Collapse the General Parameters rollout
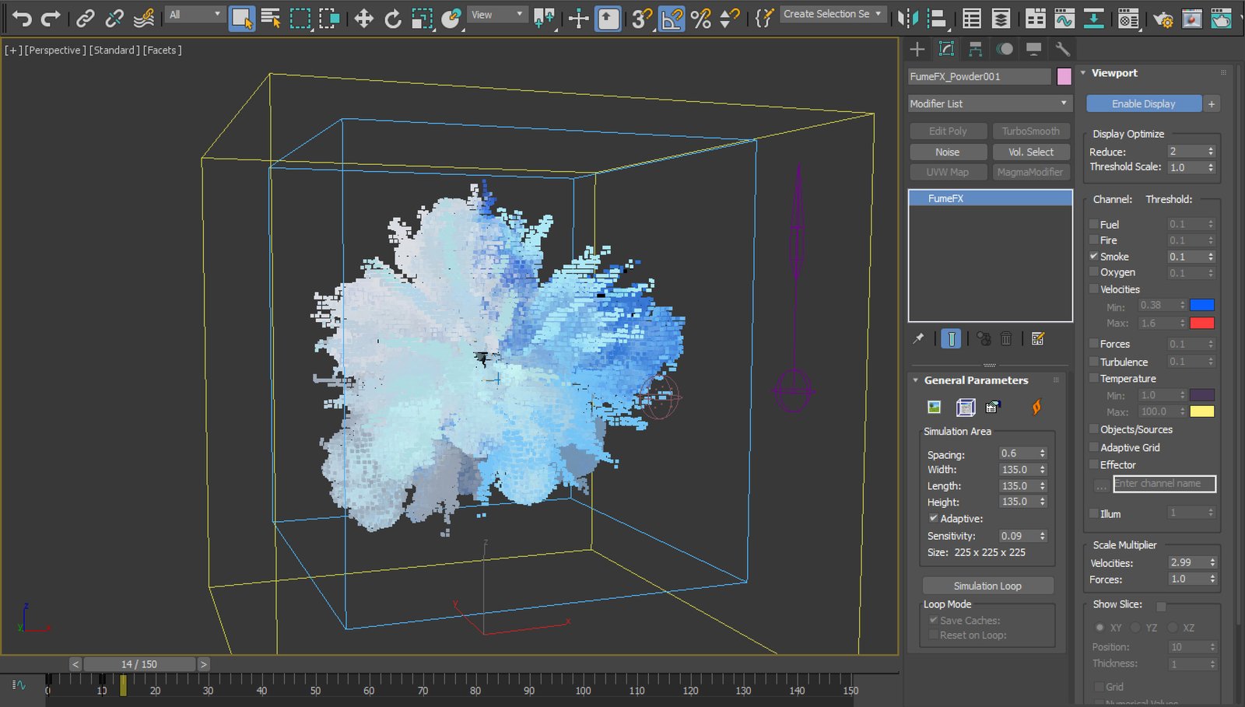 click(x=915, y=380)
